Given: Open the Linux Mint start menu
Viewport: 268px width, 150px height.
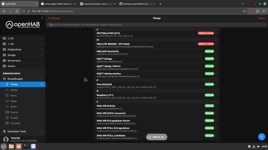Looking at the screenshot, I should tap(4, 146).
